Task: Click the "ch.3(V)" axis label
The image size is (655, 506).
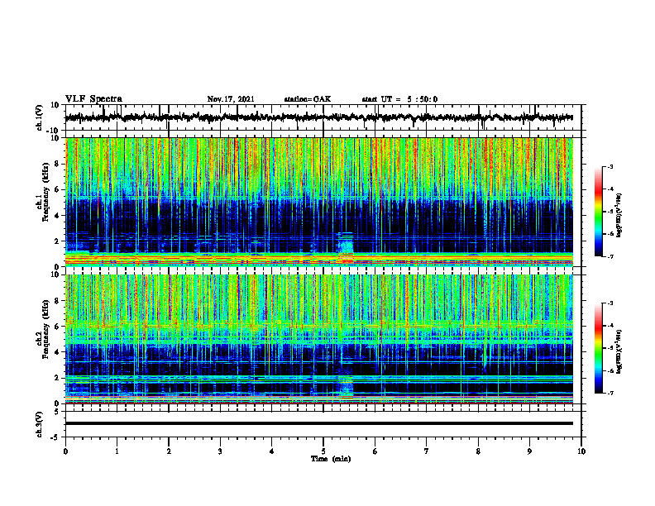Action: (40, 424)
